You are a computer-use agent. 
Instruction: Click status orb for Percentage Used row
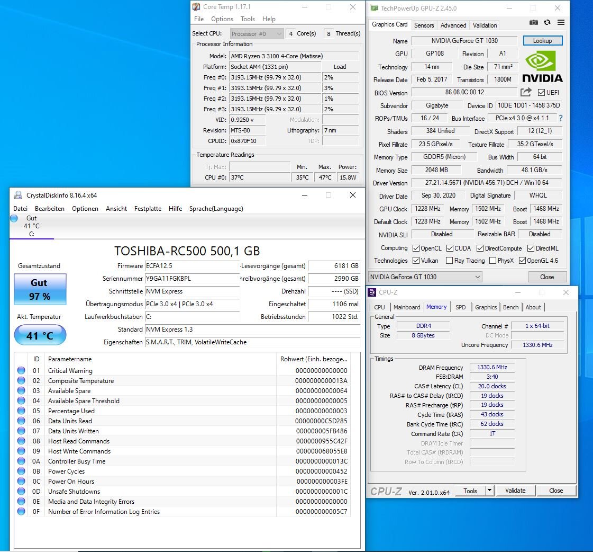[x=21, y=411]
